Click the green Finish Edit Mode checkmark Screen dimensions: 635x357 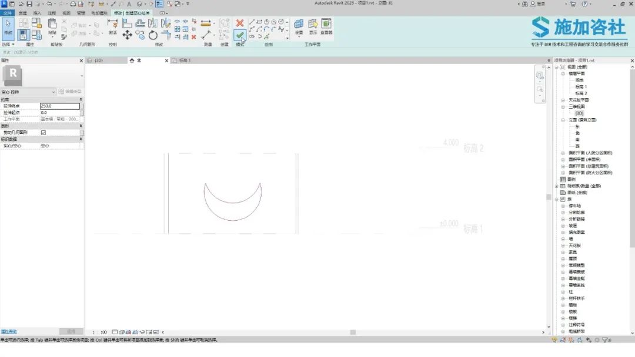pos(240,35)
